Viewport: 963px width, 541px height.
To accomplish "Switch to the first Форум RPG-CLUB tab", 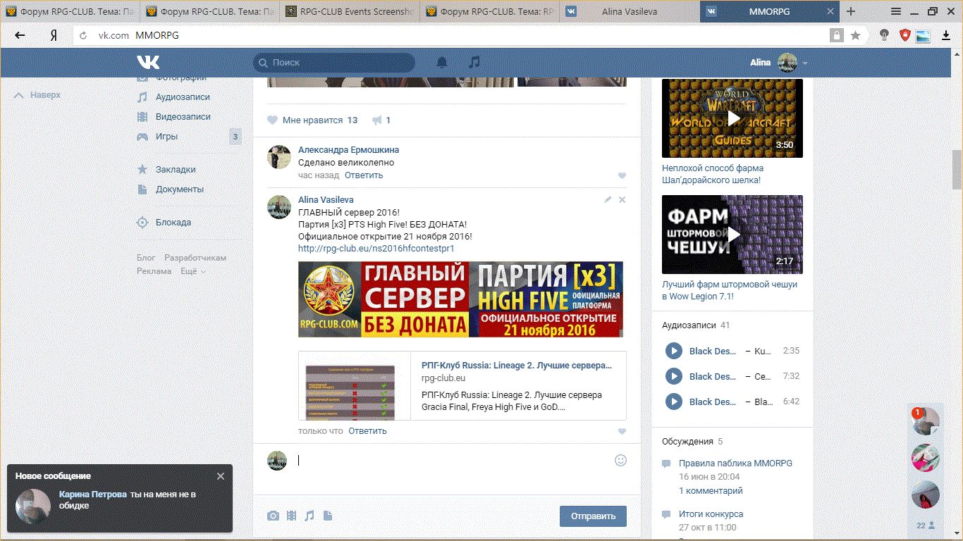I will 70,11.
